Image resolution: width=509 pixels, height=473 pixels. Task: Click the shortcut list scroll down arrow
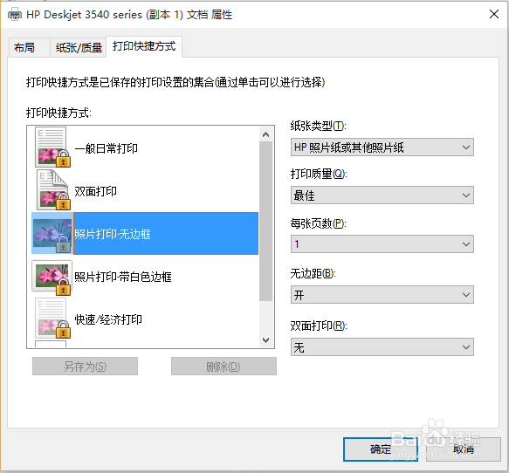coord(266,340)
